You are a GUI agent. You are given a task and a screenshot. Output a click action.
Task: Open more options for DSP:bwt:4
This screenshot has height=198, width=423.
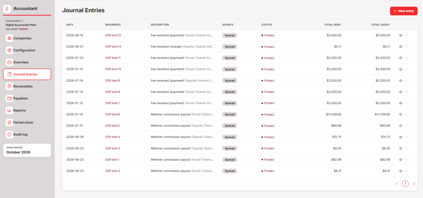(x=406, y=137)
